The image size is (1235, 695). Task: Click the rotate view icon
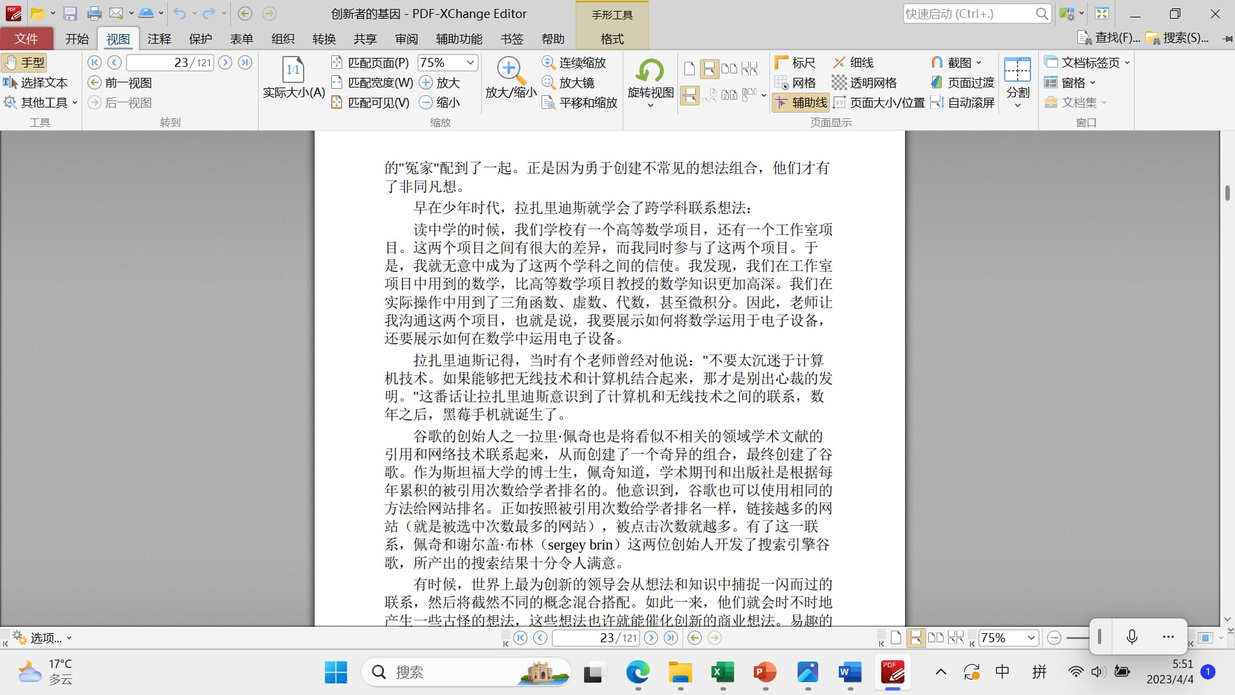[x=650, y=71]
